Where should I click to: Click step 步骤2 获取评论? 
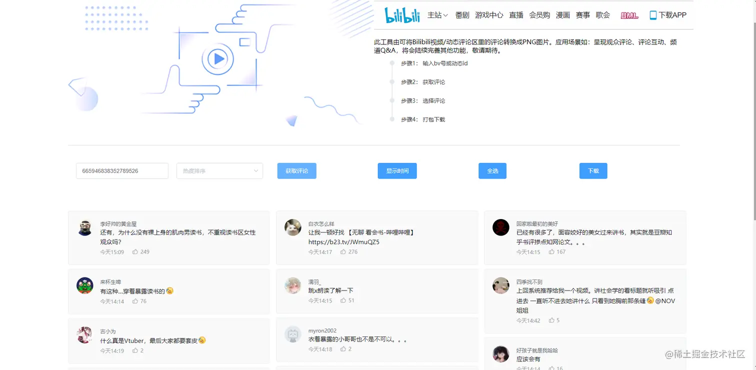pos(423,82)
